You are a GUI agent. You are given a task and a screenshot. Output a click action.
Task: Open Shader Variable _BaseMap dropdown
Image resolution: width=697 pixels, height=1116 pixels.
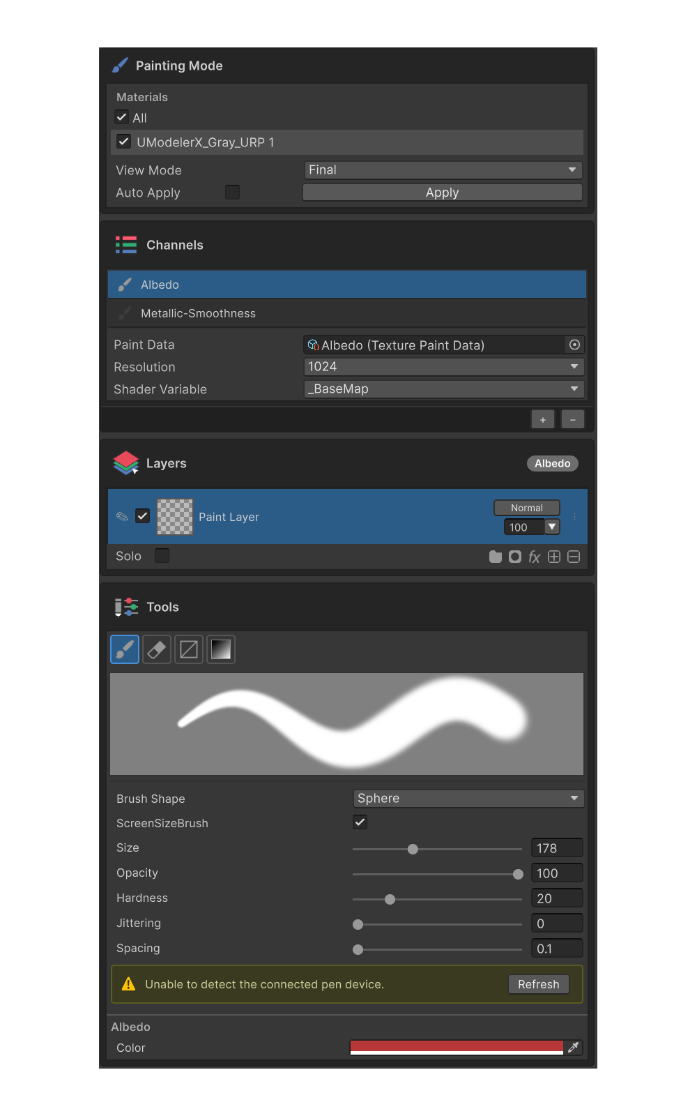coord(444,389)
